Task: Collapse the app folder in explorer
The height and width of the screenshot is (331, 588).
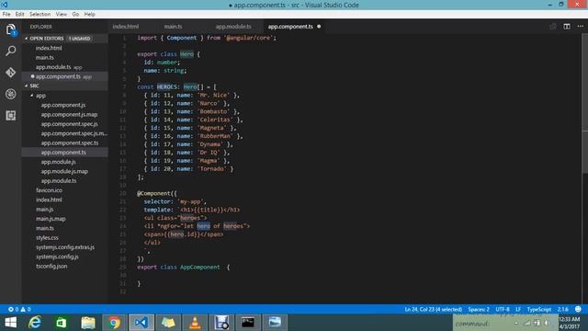Action: tap(32, 96)
